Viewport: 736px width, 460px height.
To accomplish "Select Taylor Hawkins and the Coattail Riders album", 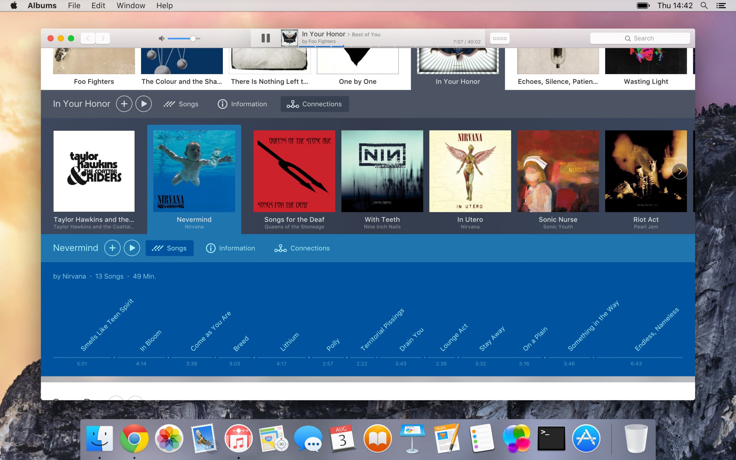I will point(94,171).
